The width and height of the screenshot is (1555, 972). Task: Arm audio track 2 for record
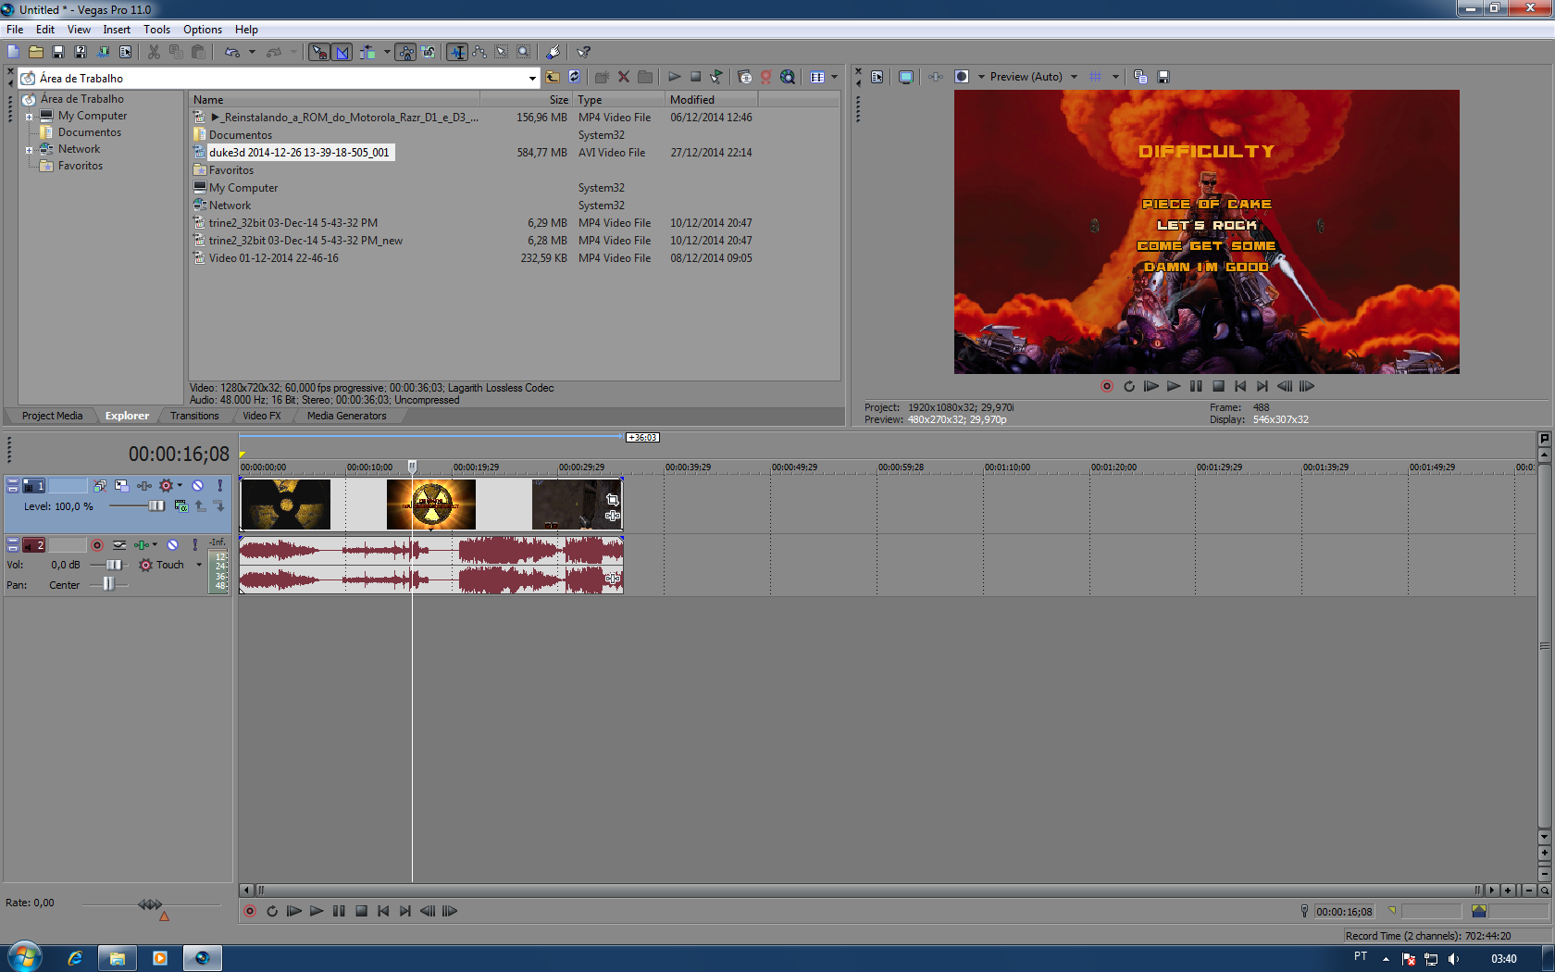[x=97, y=545]
